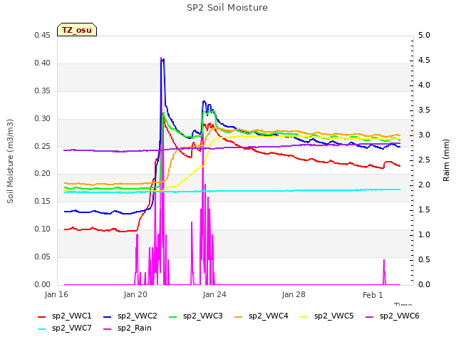Click the 3.0 right axis value
The image size is (456, 342).
pos(425,135)
